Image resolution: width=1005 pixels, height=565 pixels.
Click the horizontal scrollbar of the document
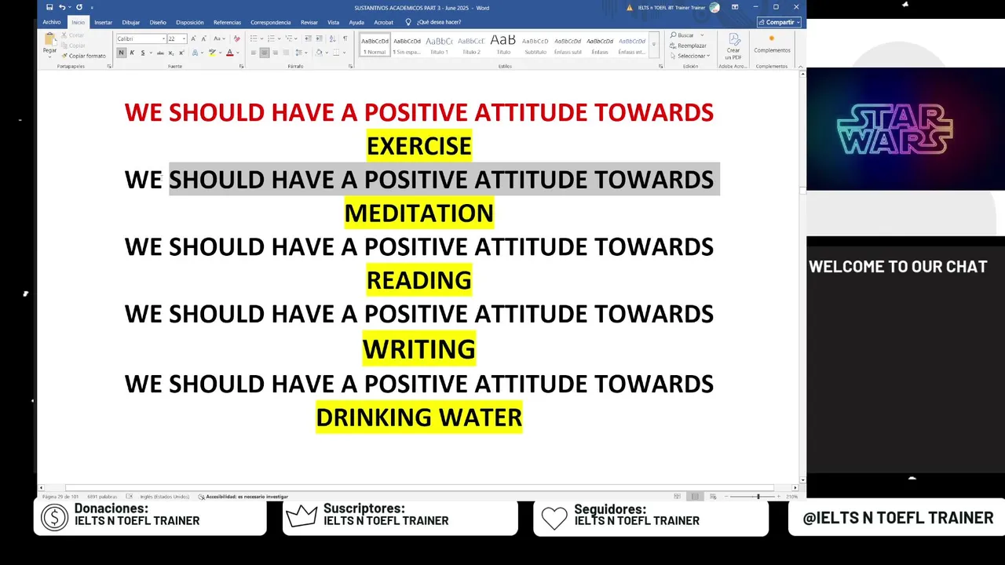click(420, 487)
